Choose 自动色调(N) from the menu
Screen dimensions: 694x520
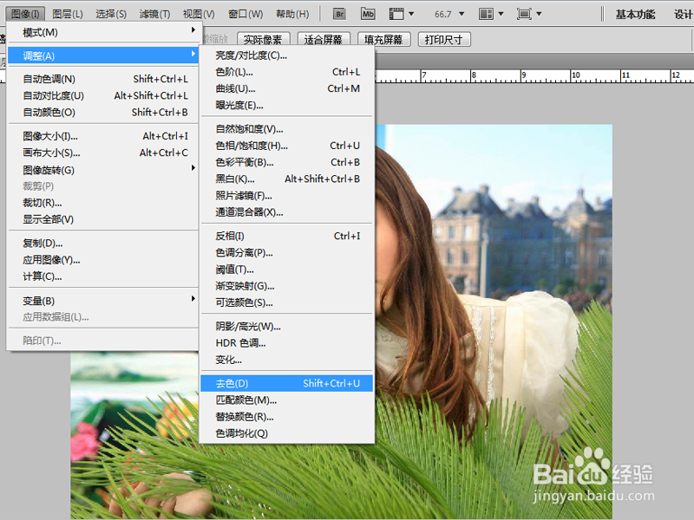[x=102, y=79]
